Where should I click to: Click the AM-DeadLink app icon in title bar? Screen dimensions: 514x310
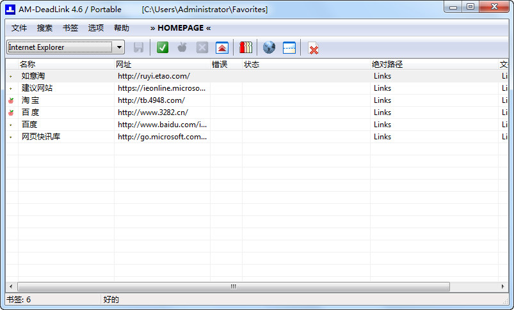pyautogui.click(x=10, y=9)
